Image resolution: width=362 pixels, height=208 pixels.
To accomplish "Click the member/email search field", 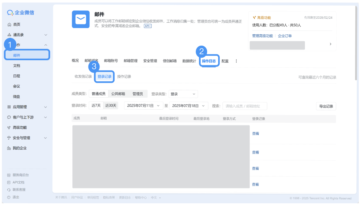I will [x=245, y=106].
